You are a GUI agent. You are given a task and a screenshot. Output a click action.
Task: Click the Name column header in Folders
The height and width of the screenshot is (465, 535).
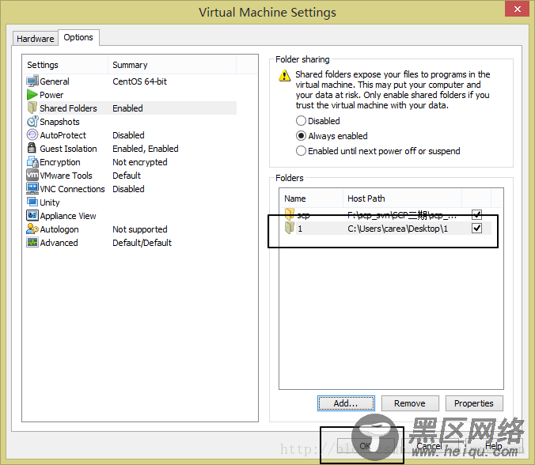pos(311,198)
